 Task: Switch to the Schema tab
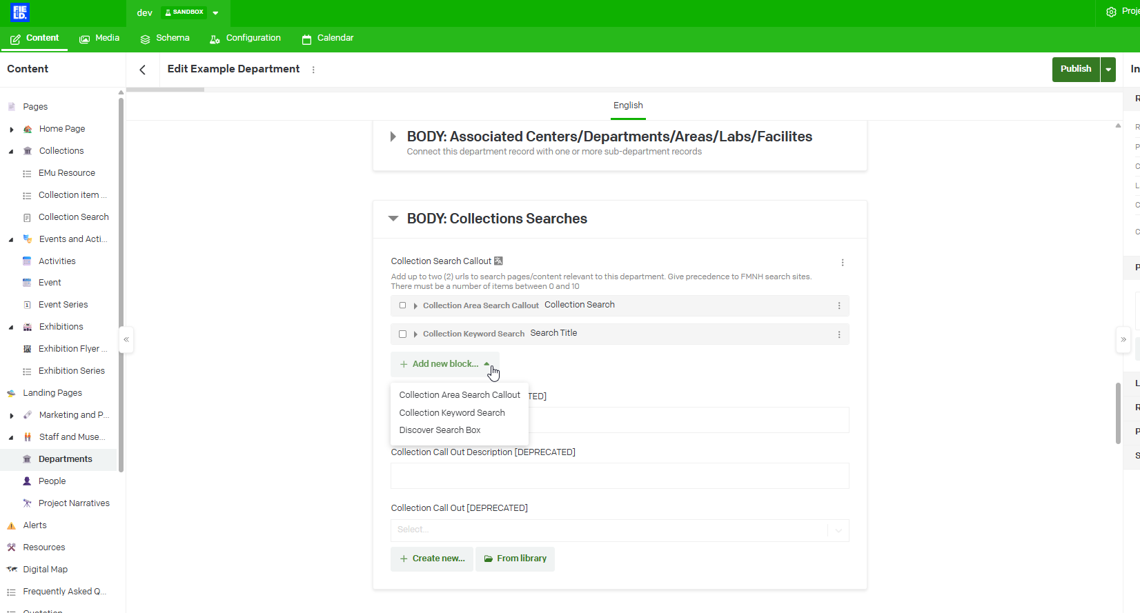(x=165, y=38)
